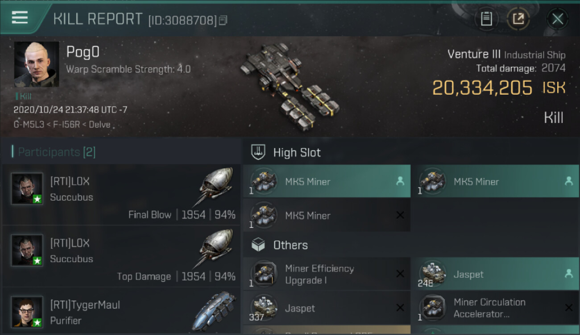Viewport: 580px width, 335px height.
Task: Open LOX Final Blow participant portrait
Action: 27,188
